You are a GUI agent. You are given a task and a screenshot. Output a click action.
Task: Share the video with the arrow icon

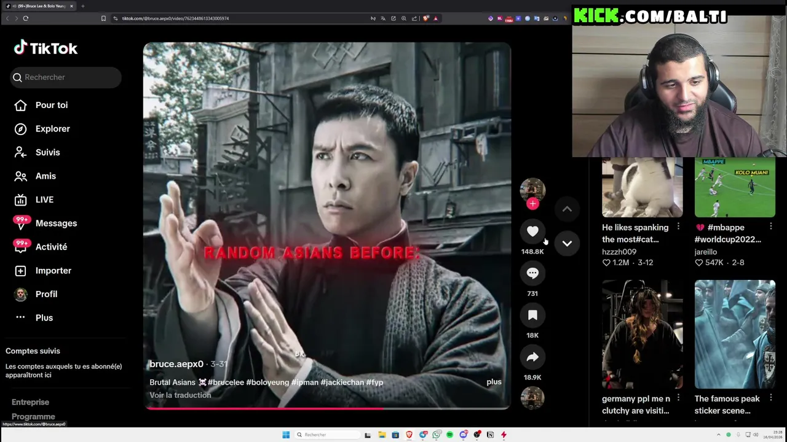tap(532, 357)
